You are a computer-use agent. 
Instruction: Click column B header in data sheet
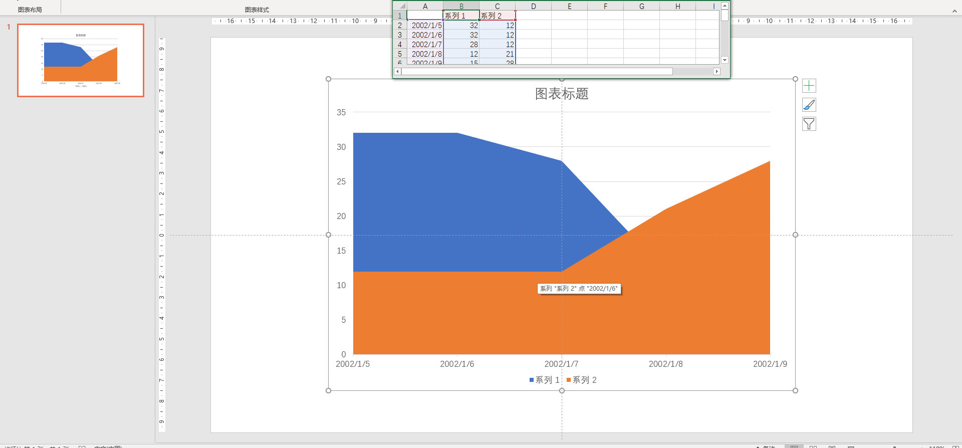(x=461, y=6)
